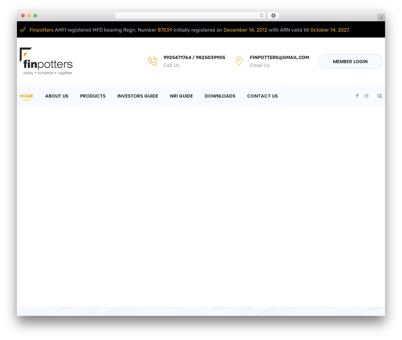Viewport: 402px width, 340px height.
Task: Click the MEMBER LOGIN button
Action: [x=350, y=61]
